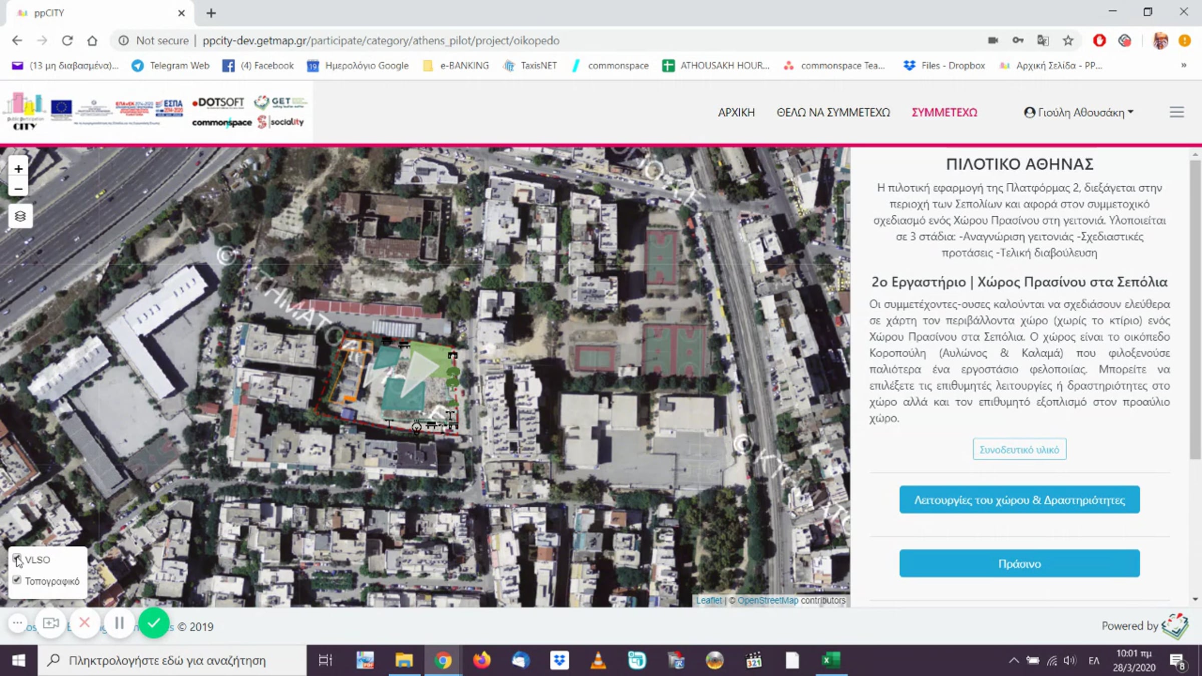Pause the screen recording
Viewport: 1202px width, 676px height.
pos(119,623)
